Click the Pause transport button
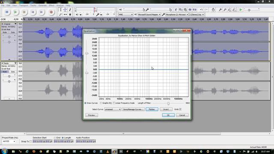Screen dimensions: 274x154 (7, 12)
